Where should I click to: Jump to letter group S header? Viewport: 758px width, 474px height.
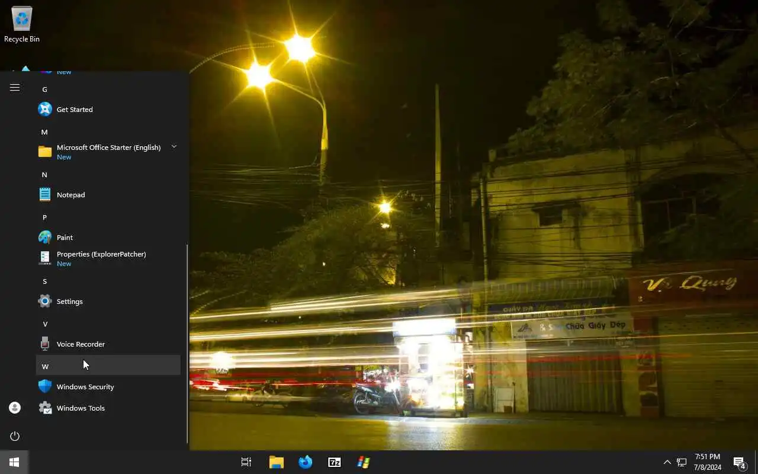tap(44, 281)
